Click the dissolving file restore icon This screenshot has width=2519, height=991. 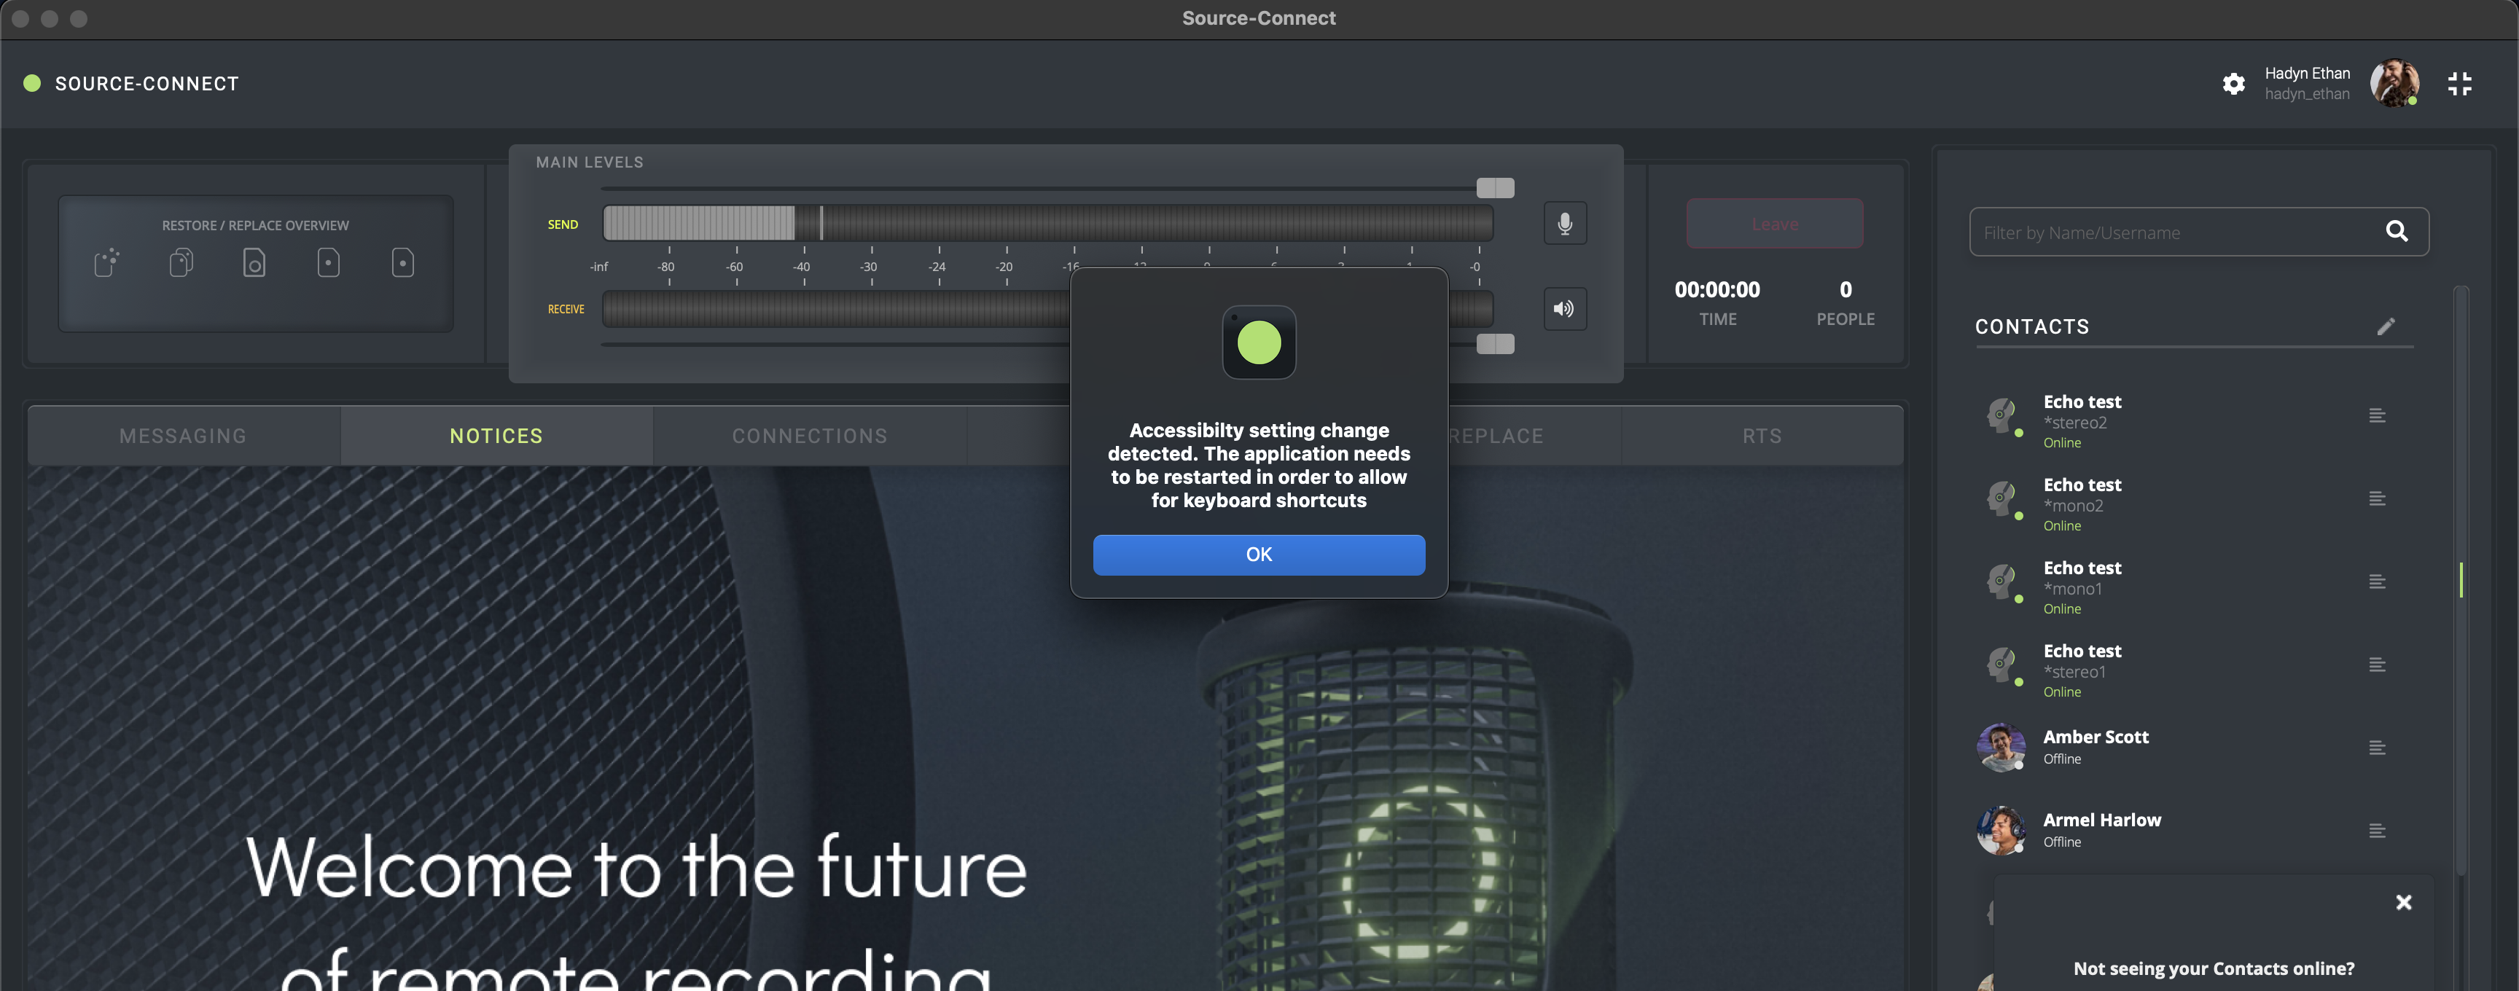coord(106,262)
